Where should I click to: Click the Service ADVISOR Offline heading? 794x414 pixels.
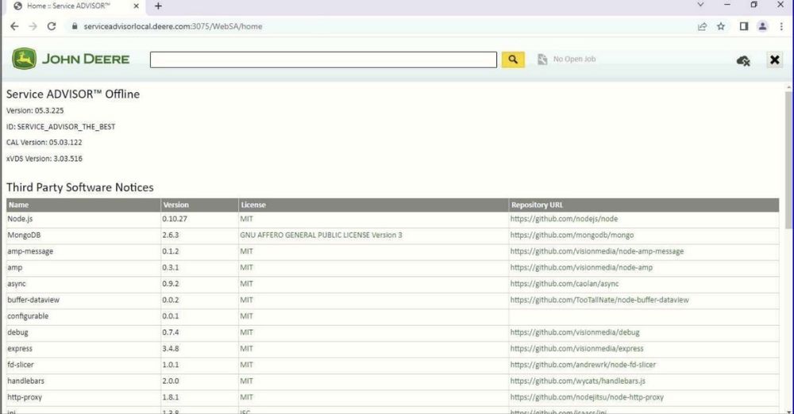pos(73,94)
